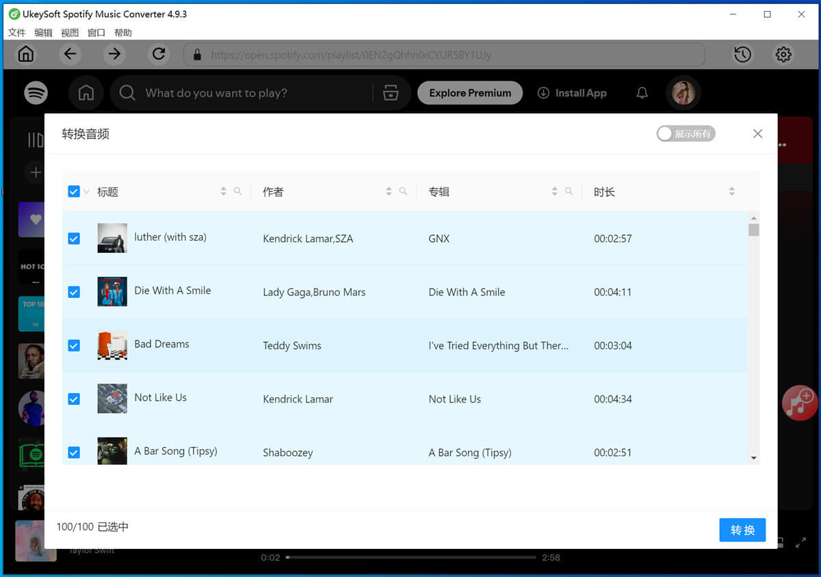This screenshot has width=821, height=577.
Task: Search artists using 作者 column magnifier
Action: [403, 191]
